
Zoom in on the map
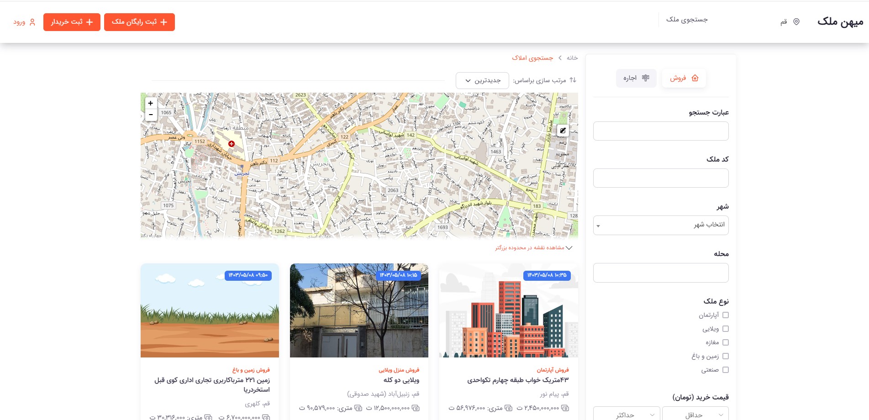[151, 103]
